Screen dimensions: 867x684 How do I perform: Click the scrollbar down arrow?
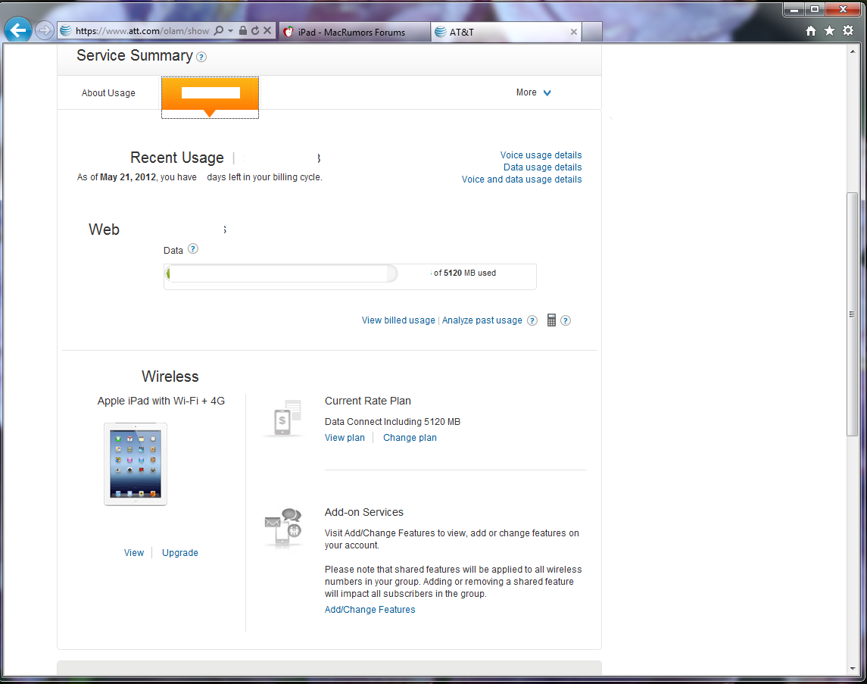[x=852, y=669]
